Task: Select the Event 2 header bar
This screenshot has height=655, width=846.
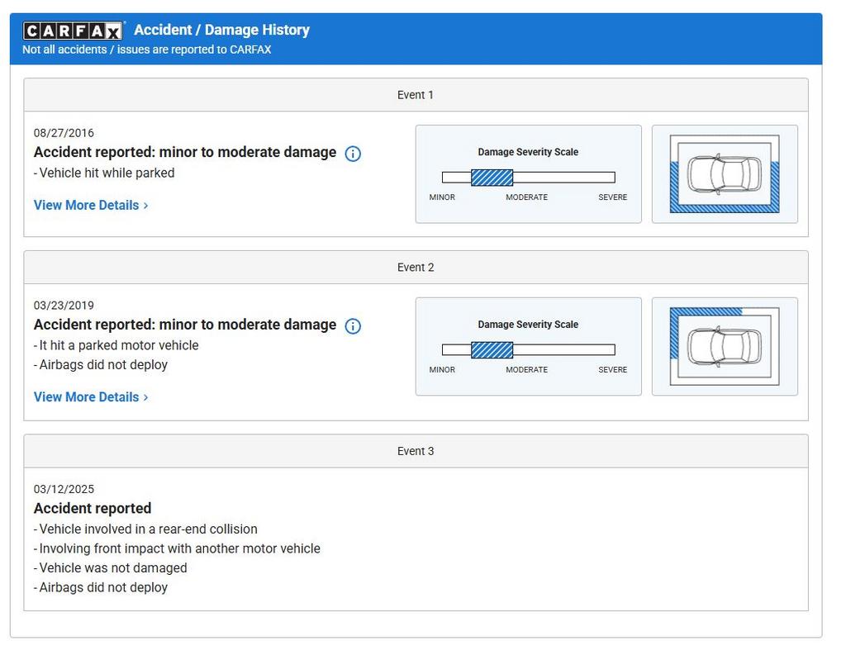Action: pos(416,268)
